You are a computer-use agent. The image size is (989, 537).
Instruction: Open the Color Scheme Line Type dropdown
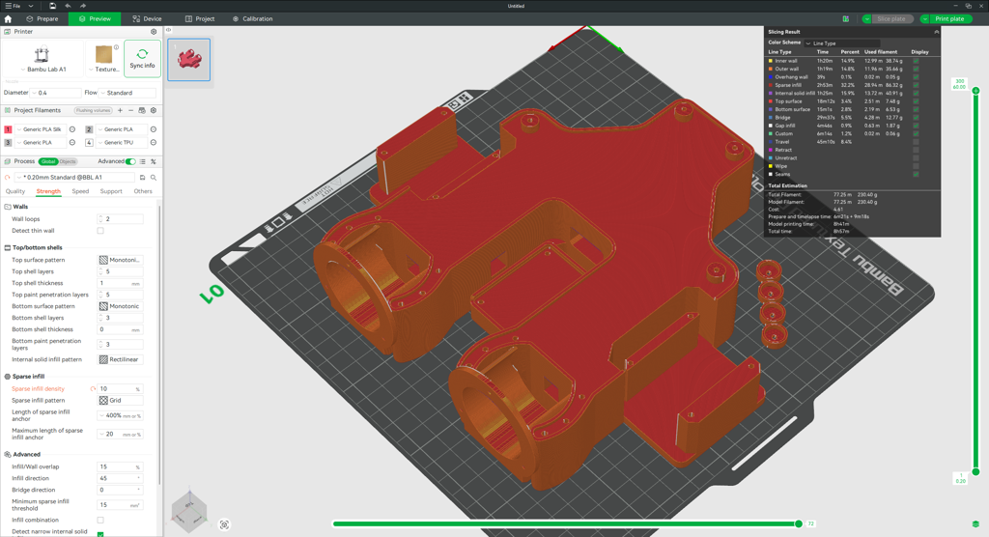click(842, 42)
